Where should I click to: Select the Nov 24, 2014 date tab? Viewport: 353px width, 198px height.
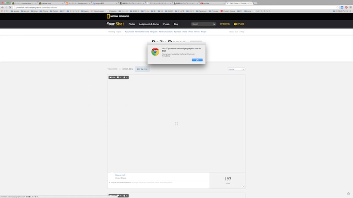pos(142,69)
